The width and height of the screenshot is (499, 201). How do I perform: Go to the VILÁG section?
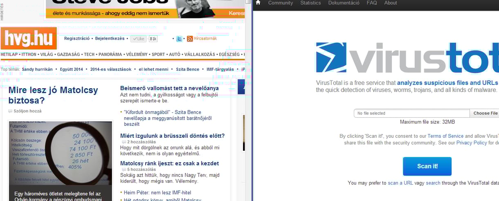click(x=47, y=54)
